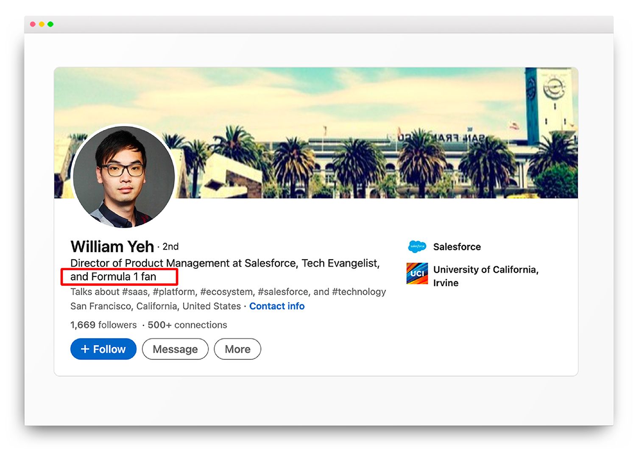Click the circular profile photo
636x456 pixels.
pos(124,176)
